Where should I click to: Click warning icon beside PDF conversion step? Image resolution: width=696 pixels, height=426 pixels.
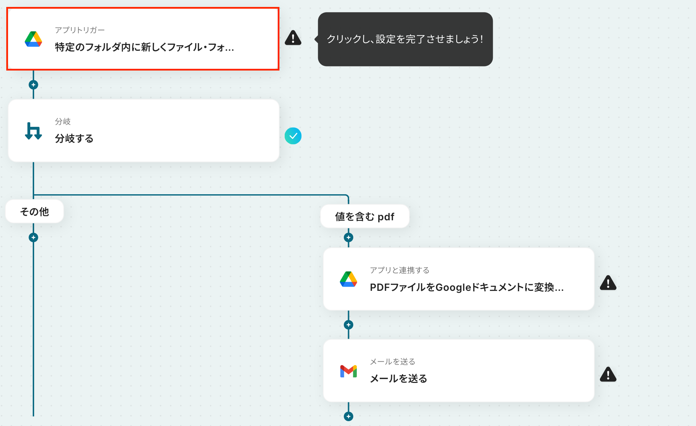tap(608, 283)
